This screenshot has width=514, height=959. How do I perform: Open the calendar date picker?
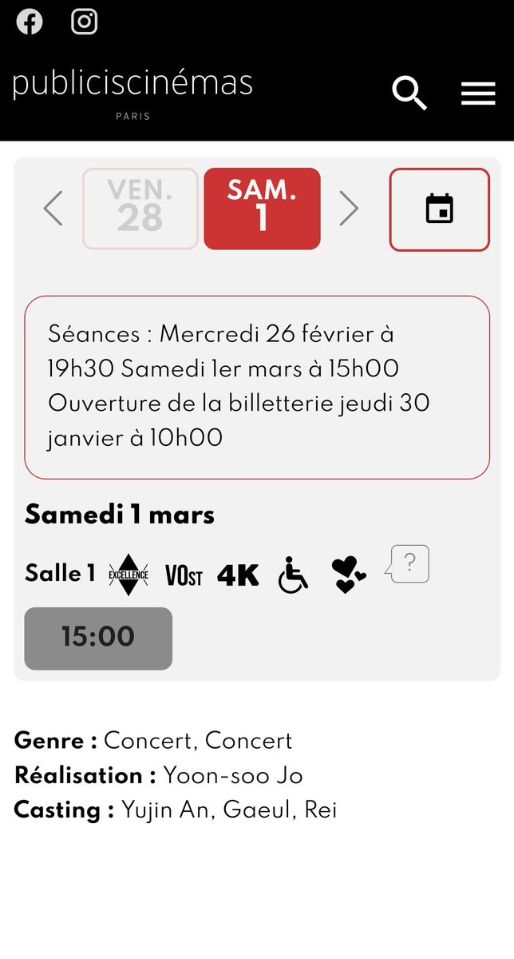point(439,209)
